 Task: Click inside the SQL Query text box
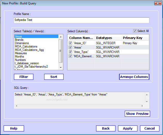pyautogui.click(x=79, y=98)
